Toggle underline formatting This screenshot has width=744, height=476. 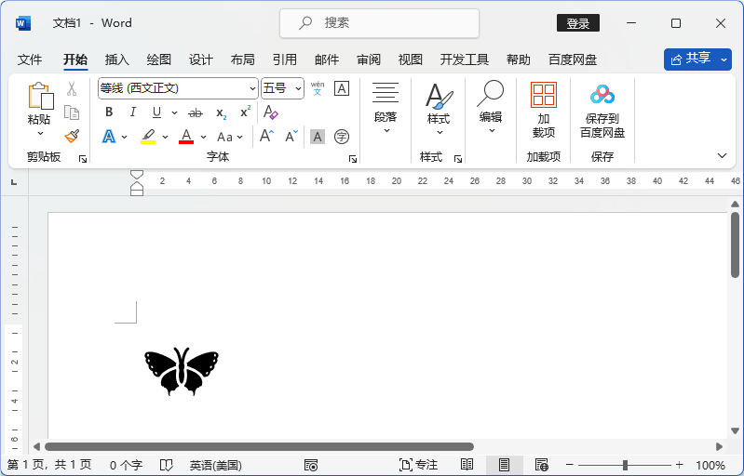(156, 112)
